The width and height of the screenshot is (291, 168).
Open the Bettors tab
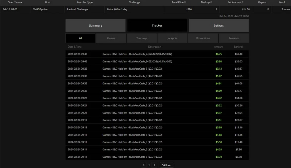(x=219, y=25)
